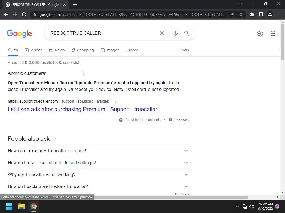
Task: Open network status in system tray
Action: (x=245, y=206)
